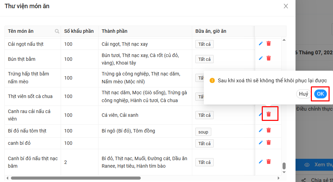Click trash icon for Canh rau cải nấu cá viên
This screenshot has width=333, height=182.
point(269,114)
